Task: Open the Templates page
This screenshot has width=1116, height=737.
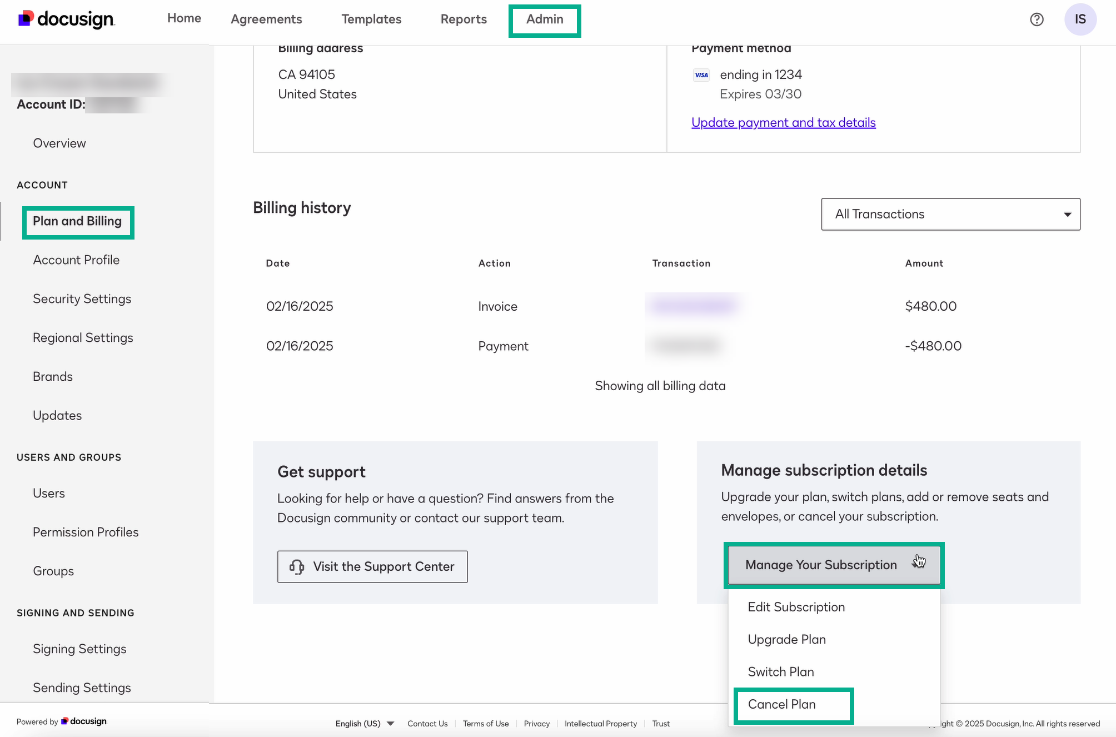Action: point(371,19)
